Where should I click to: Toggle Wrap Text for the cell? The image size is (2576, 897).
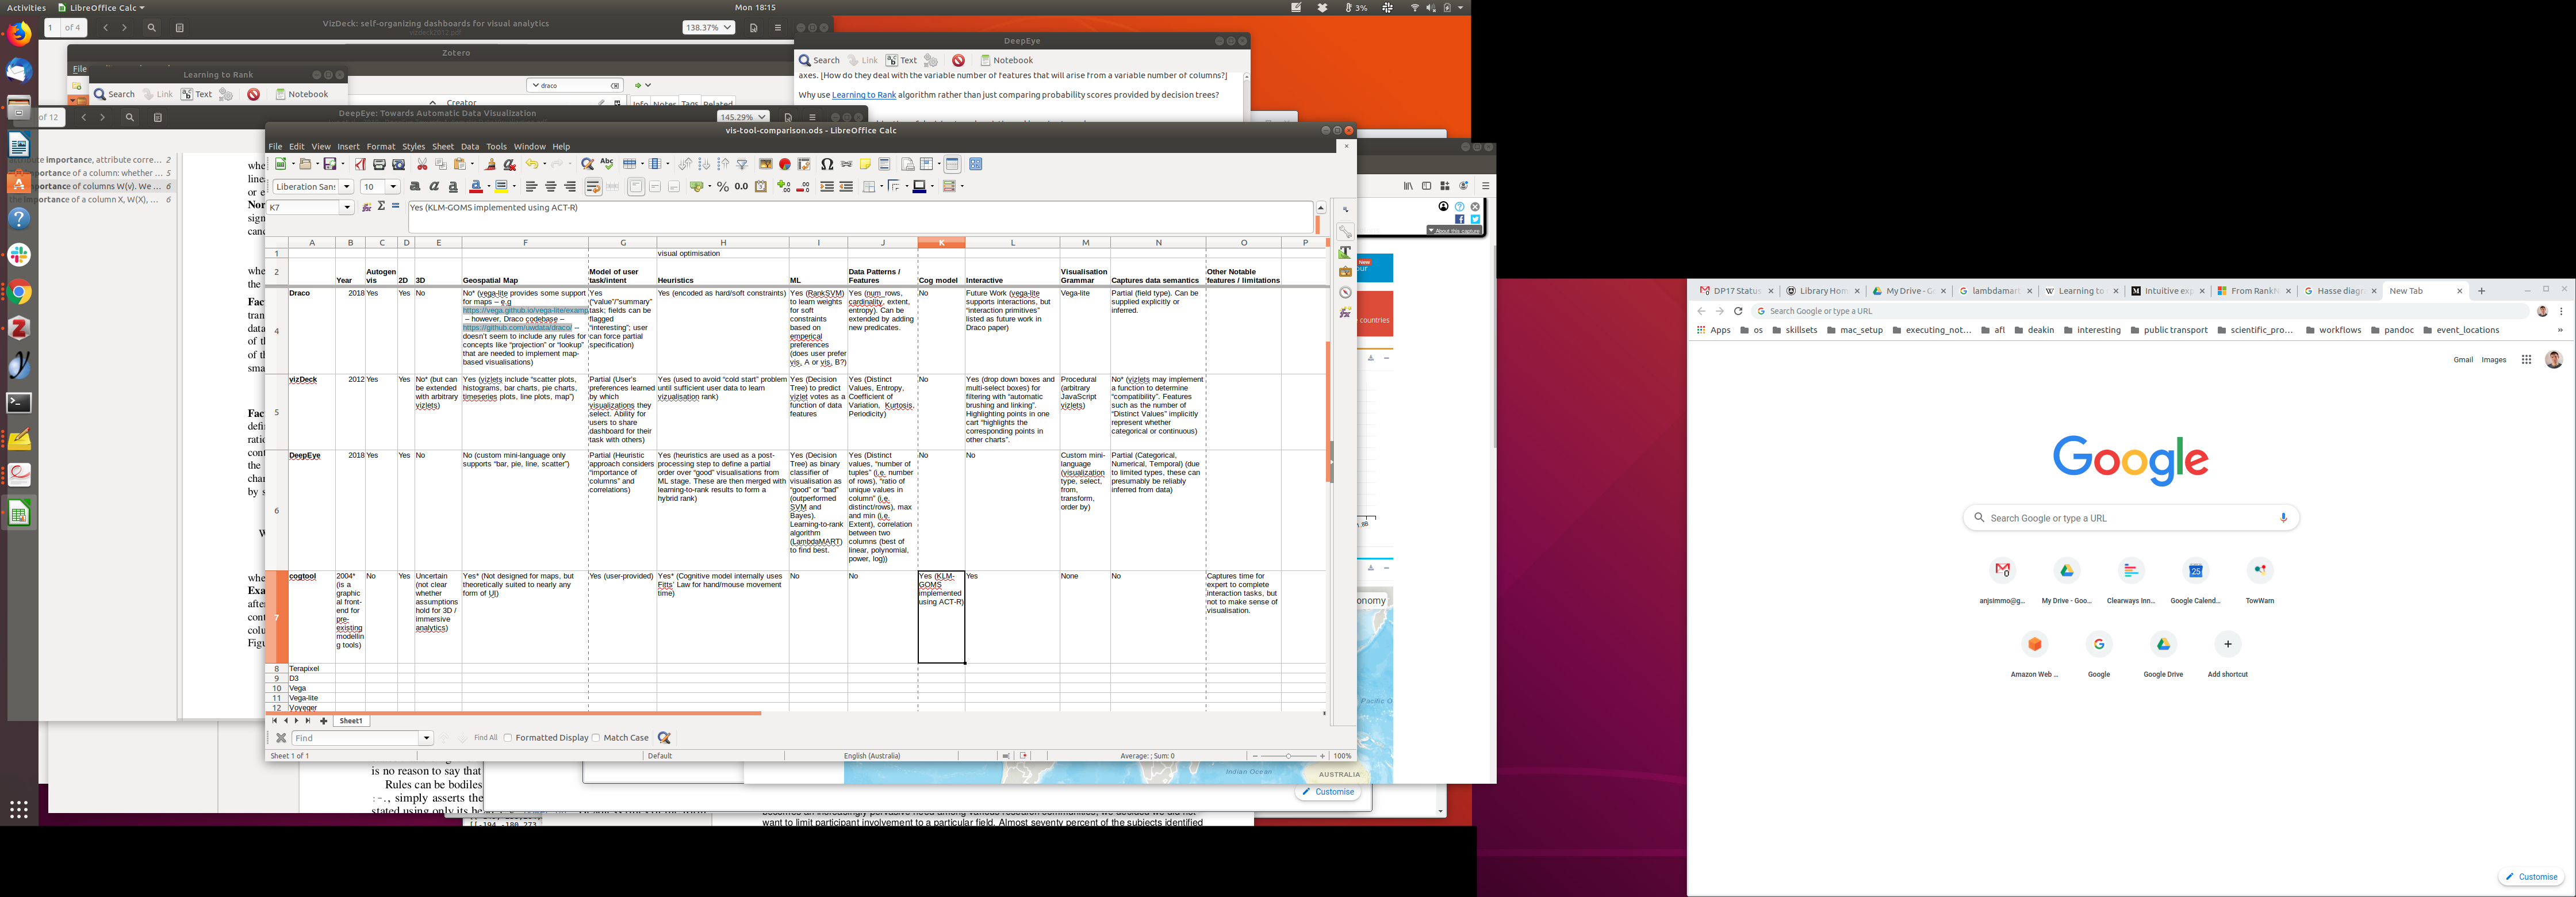(593, 187)
